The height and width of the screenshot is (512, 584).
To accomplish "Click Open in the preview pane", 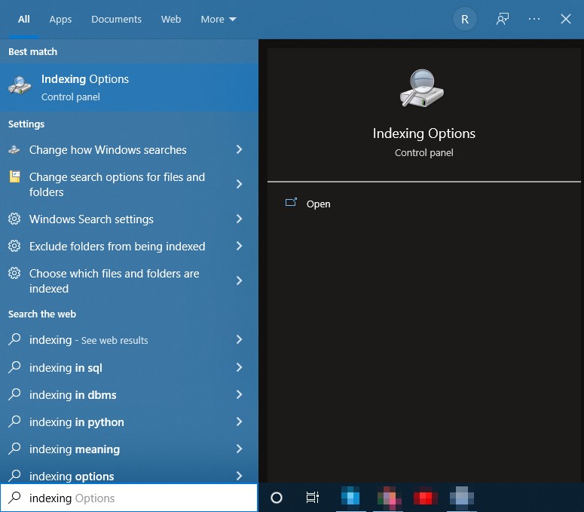I will point(318,204).
